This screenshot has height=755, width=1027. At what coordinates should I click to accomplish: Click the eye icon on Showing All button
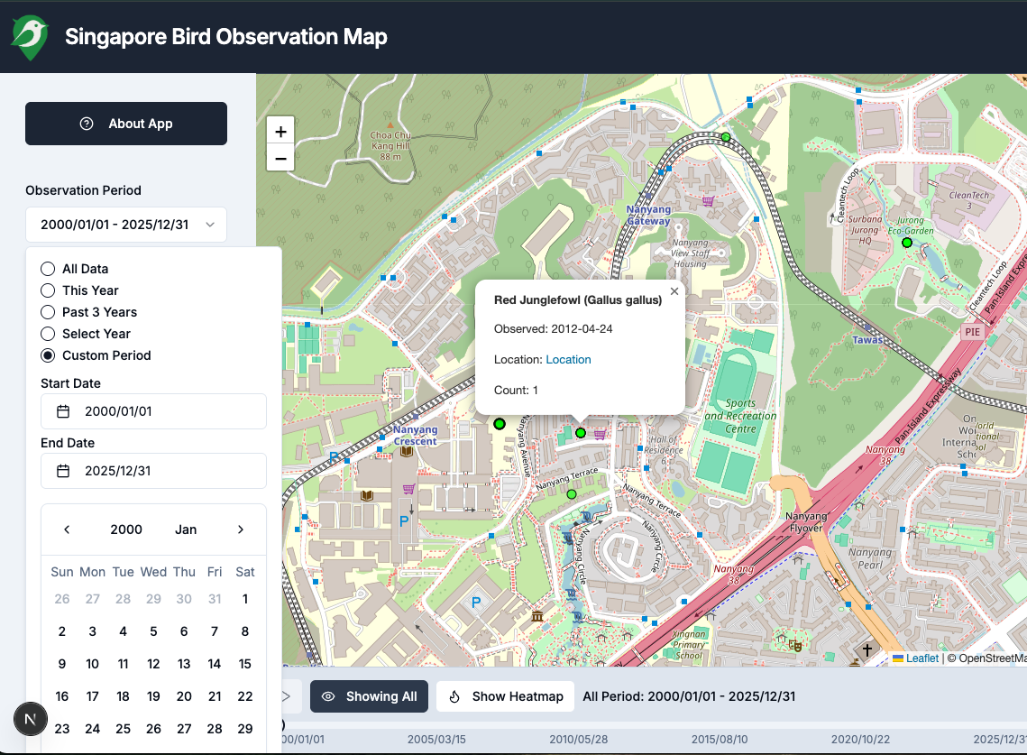point(329,696)
